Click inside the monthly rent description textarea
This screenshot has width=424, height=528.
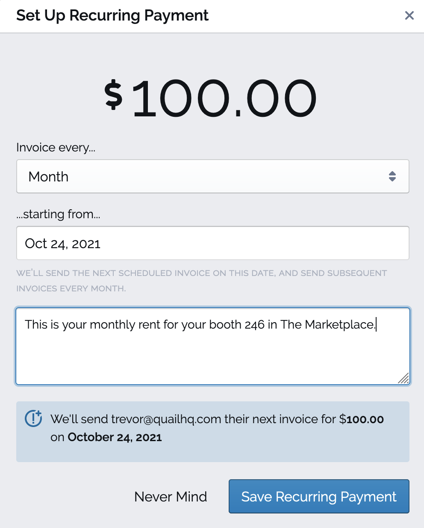(x=212, y=355)
